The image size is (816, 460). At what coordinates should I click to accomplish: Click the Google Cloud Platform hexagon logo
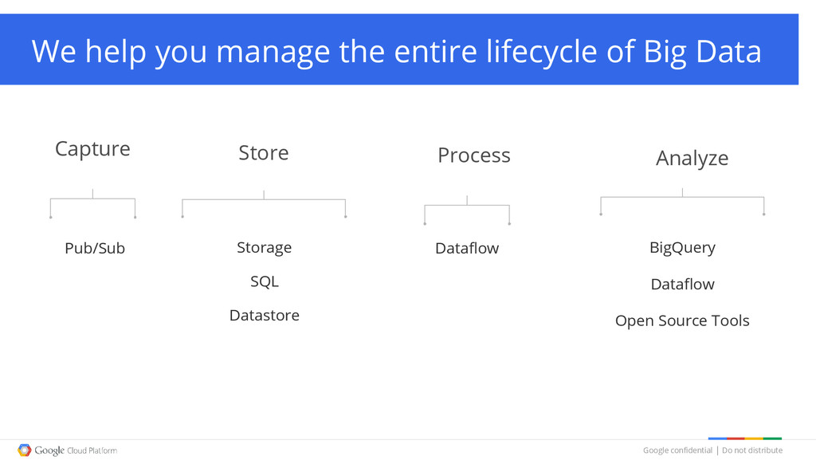[25, 450]
